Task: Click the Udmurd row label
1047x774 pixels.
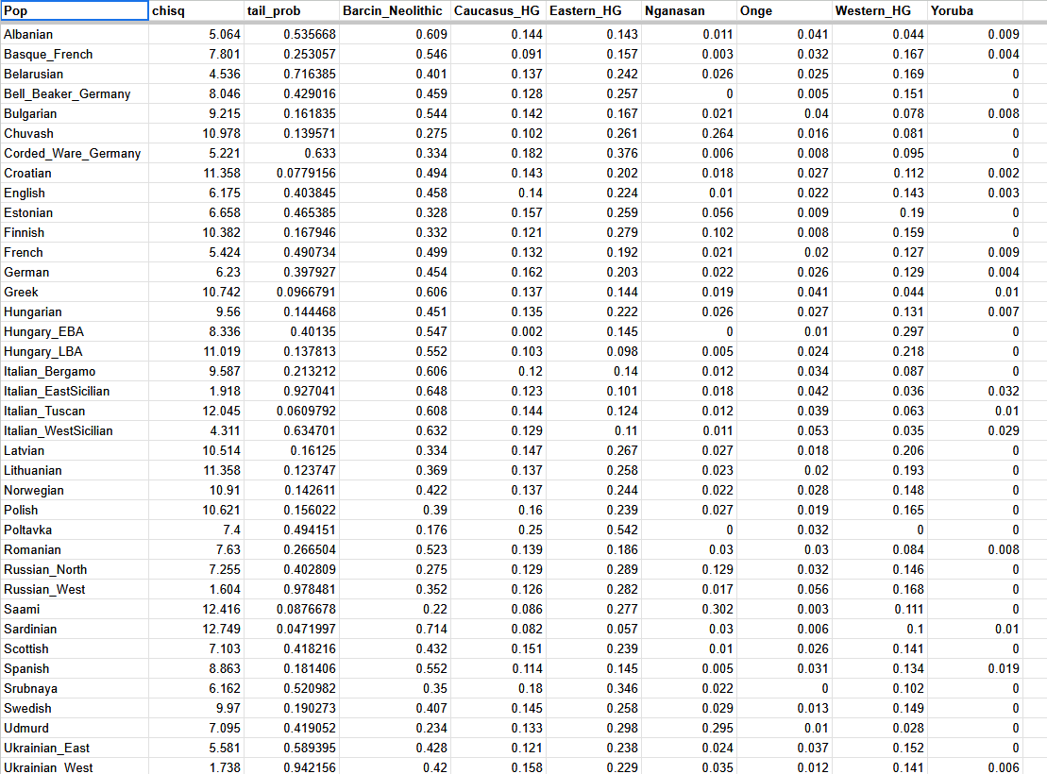Action: tap(26, 728)
